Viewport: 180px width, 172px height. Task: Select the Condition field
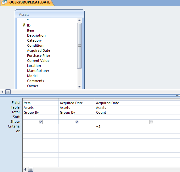click(x=35, y=45)
